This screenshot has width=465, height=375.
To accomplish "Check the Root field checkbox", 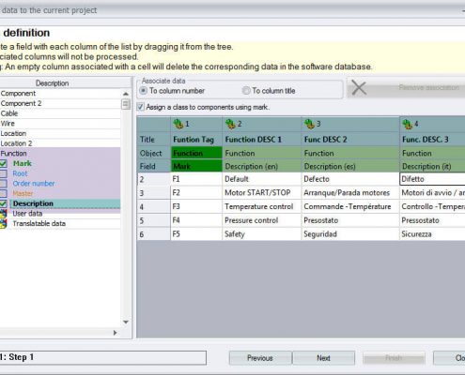I will 3,173.
